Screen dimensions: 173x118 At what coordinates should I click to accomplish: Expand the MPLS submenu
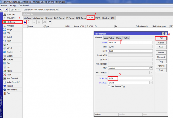pyautogui.click(x=12, y=48)
